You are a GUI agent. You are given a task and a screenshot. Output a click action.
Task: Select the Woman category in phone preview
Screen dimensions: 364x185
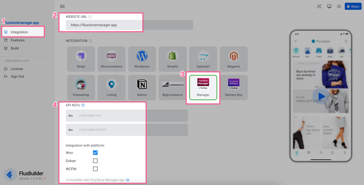pos(296,52)
